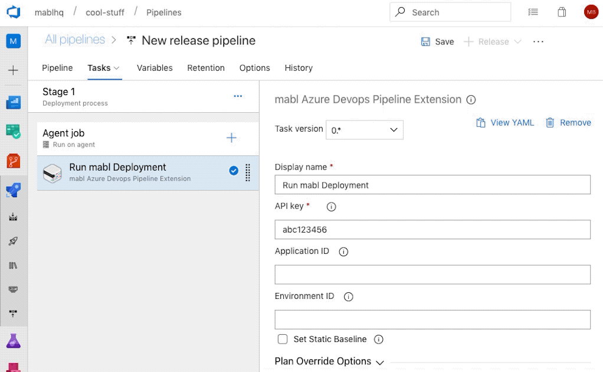Click the Stage 1 more options ellipsis

(x=238, y=96)
